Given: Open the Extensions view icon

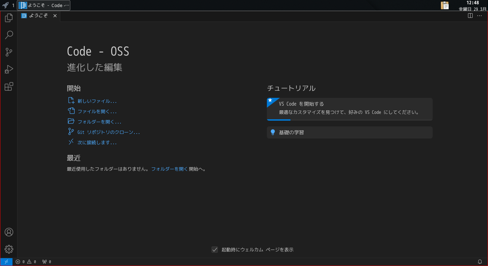Looking at the screenshot, I should (x=9, y=86).
